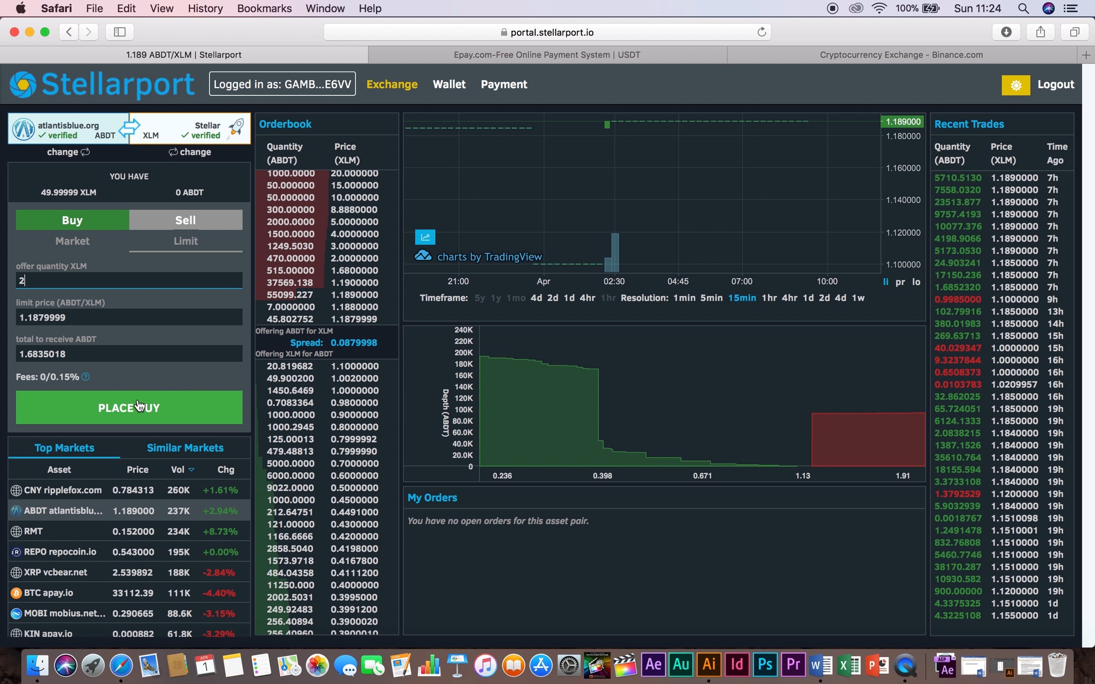Switch the order side to Sell
Image resolution: width=1095 pixels, height=684 pixels.
click(x=186, y=220)
